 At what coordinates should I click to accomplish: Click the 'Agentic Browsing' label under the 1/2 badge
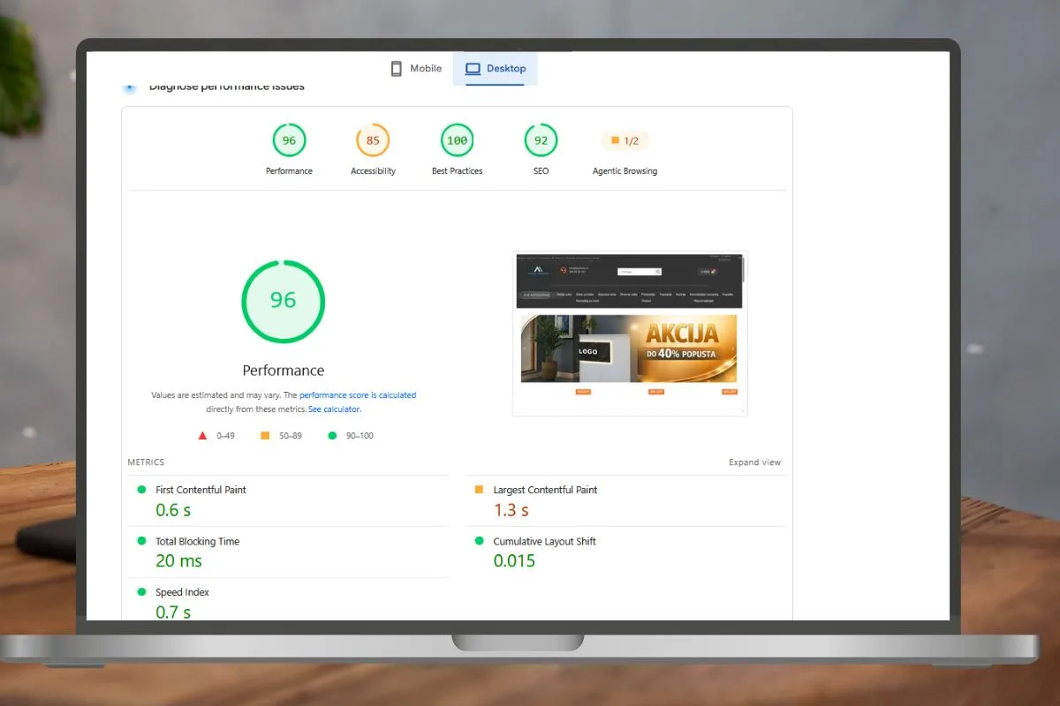[x=625, y=171]
